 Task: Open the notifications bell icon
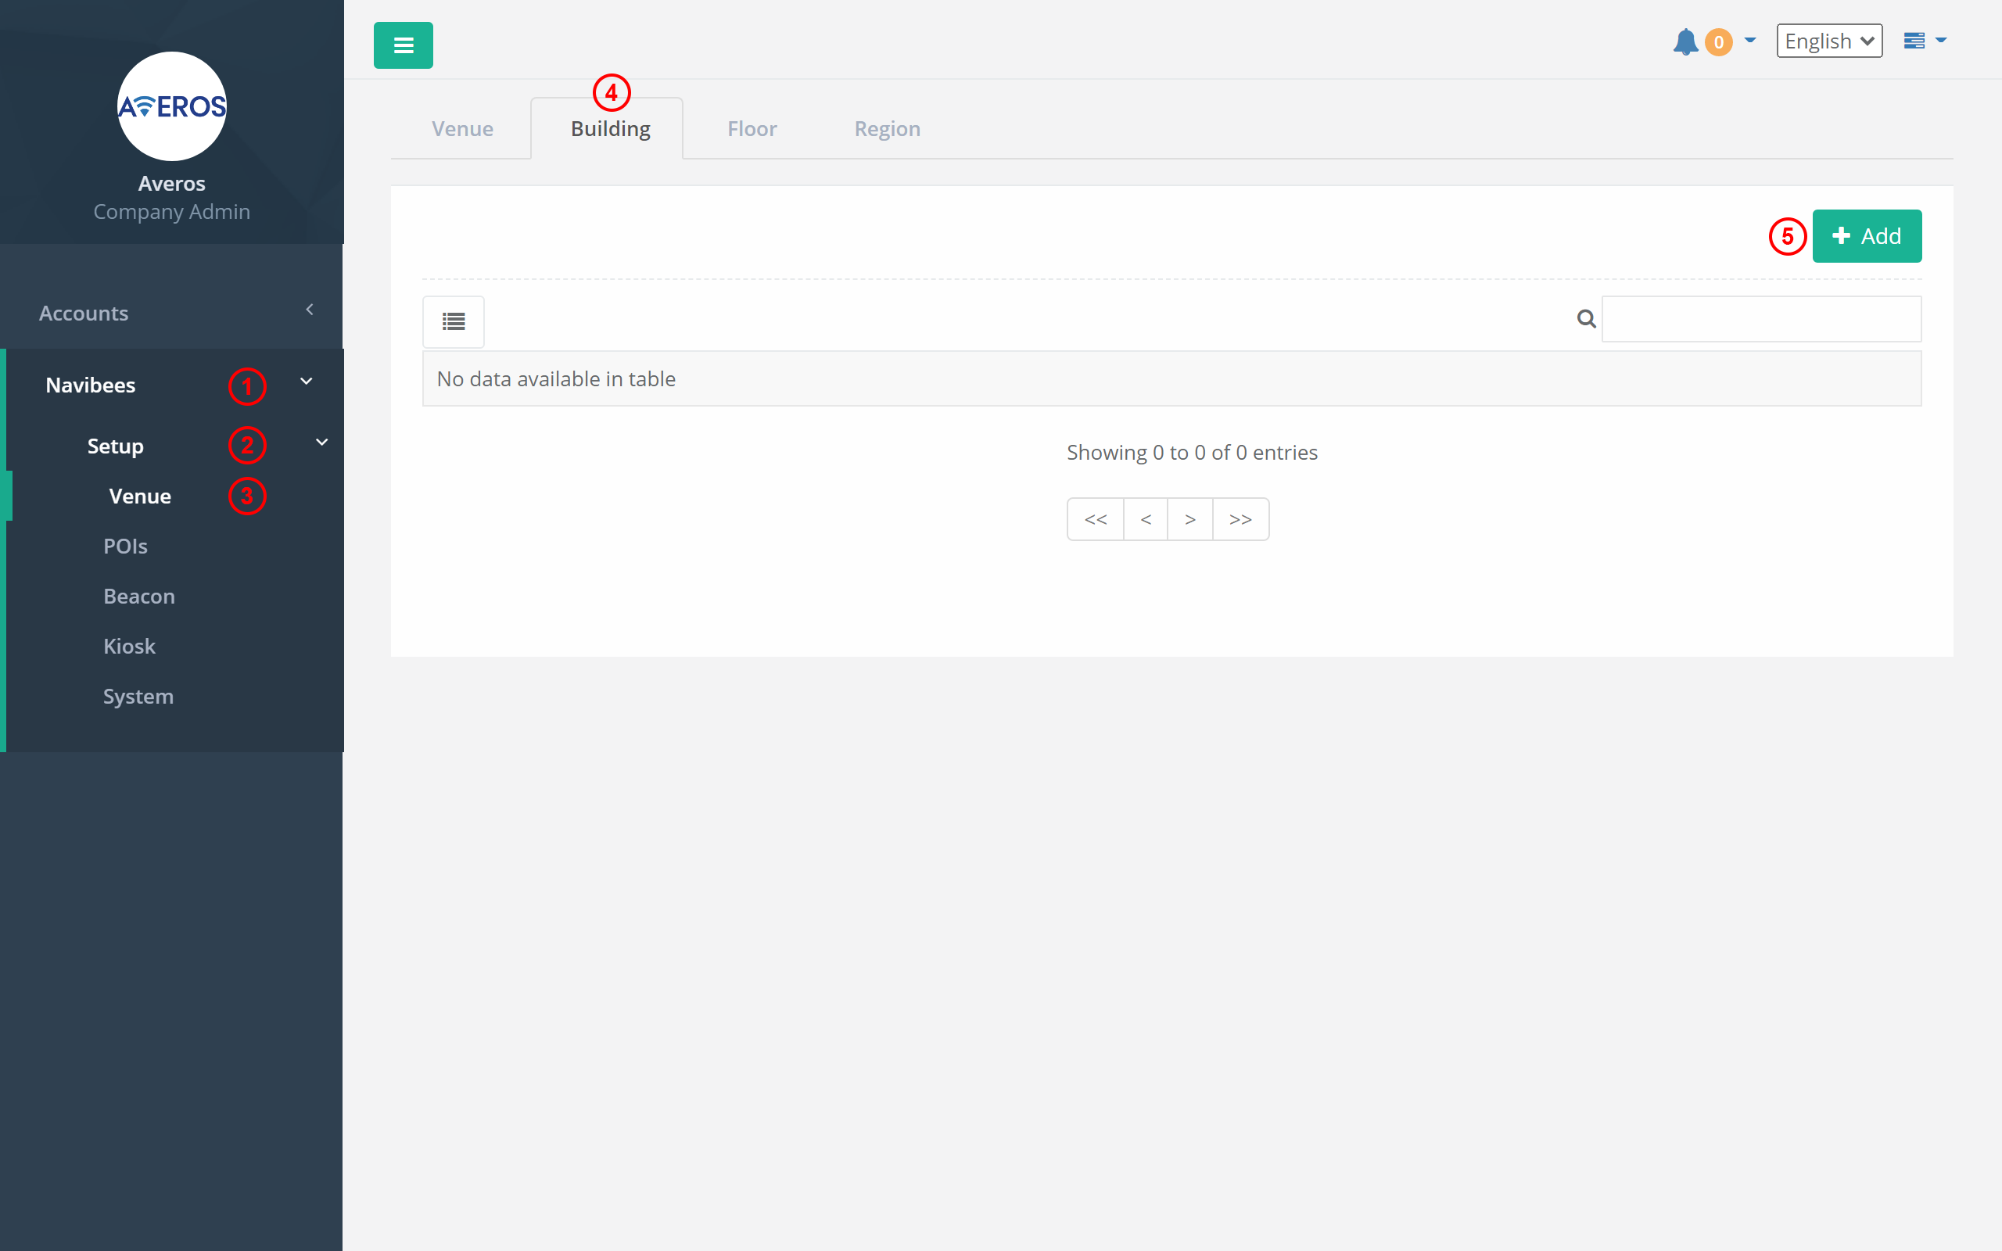[1684, 41]
